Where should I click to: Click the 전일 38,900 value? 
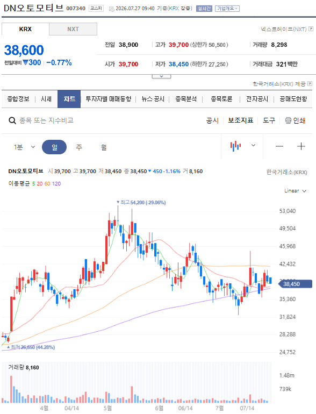pos(128,45)
